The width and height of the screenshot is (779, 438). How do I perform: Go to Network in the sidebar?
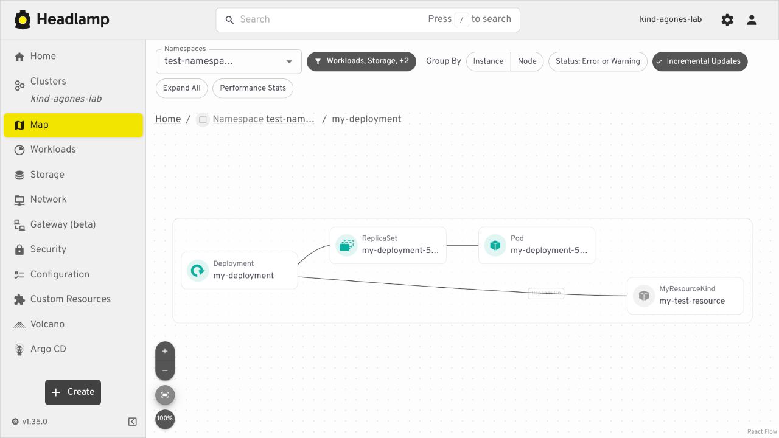tap(73, 200)
